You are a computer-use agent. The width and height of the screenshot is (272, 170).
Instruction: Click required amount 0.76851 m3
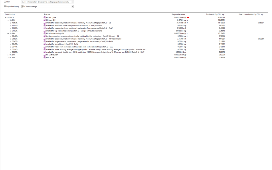click(181, 28)
